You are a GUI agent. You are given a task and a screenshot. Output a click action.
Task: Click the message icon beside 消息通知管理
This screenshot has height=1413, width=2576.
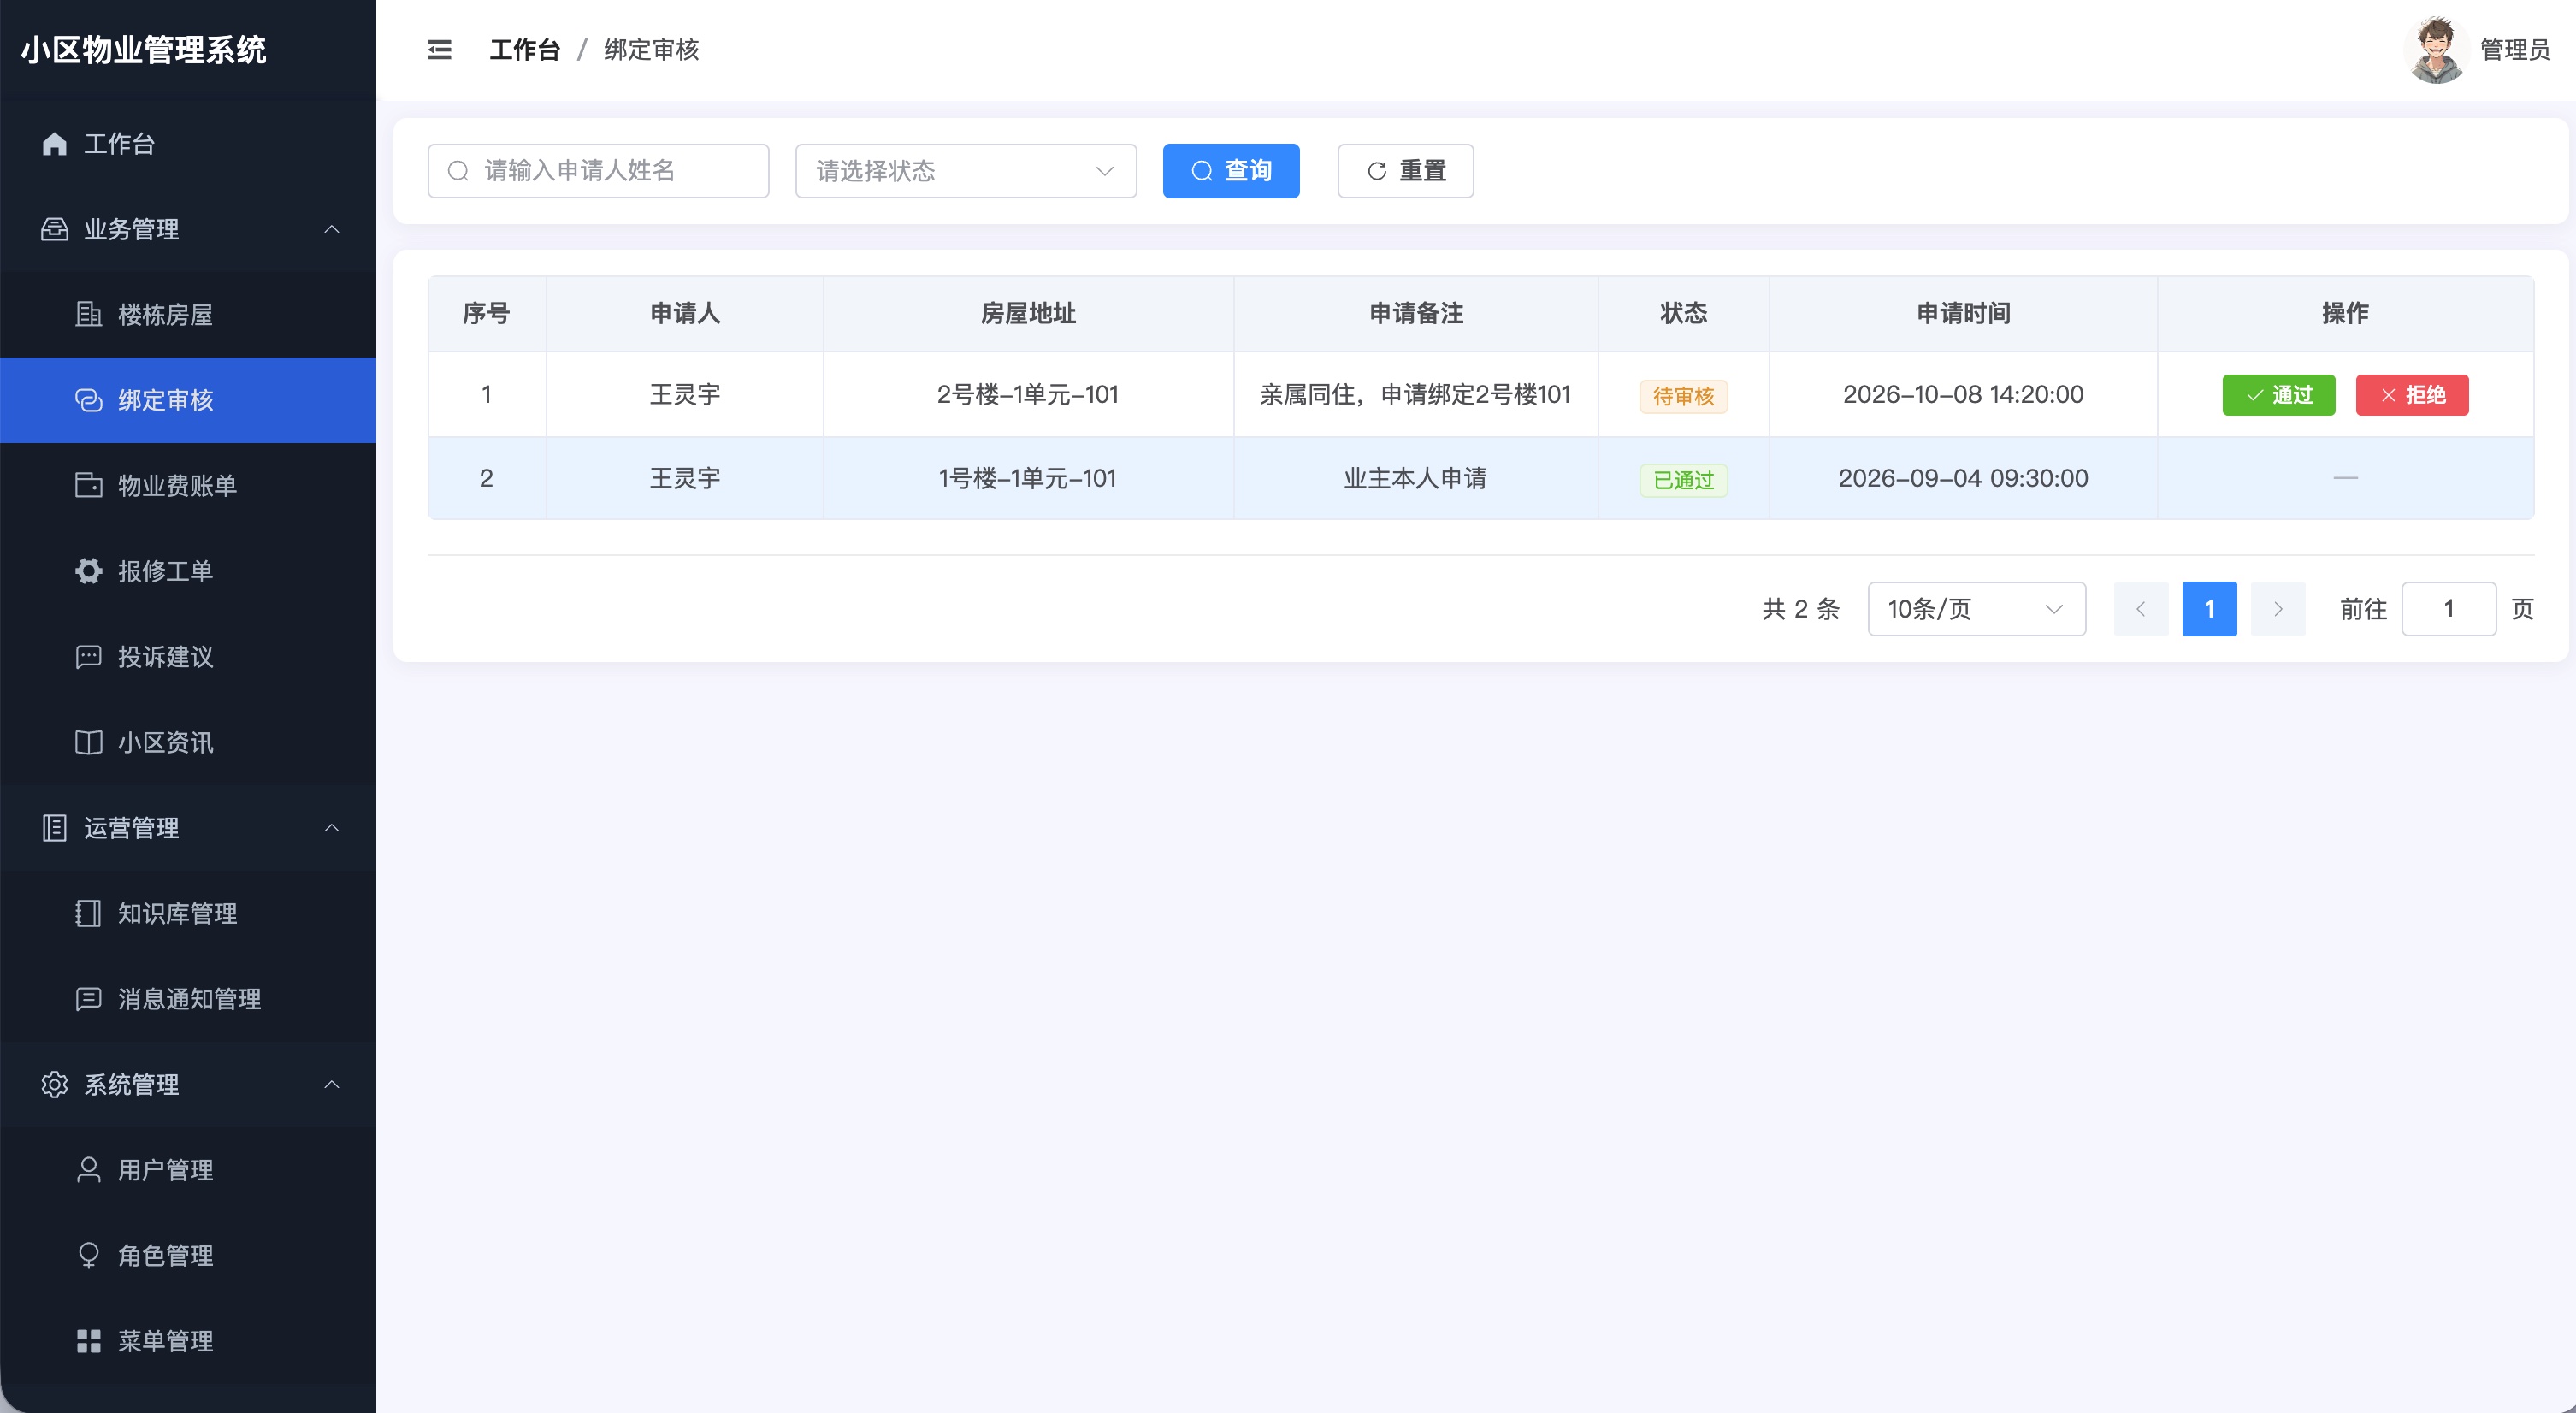click(89, 999)
